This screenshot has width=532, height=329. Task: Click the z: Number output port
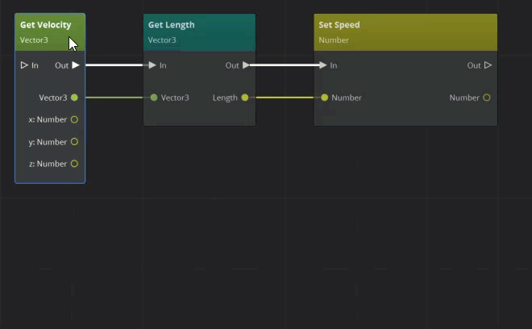pos(74,164)
